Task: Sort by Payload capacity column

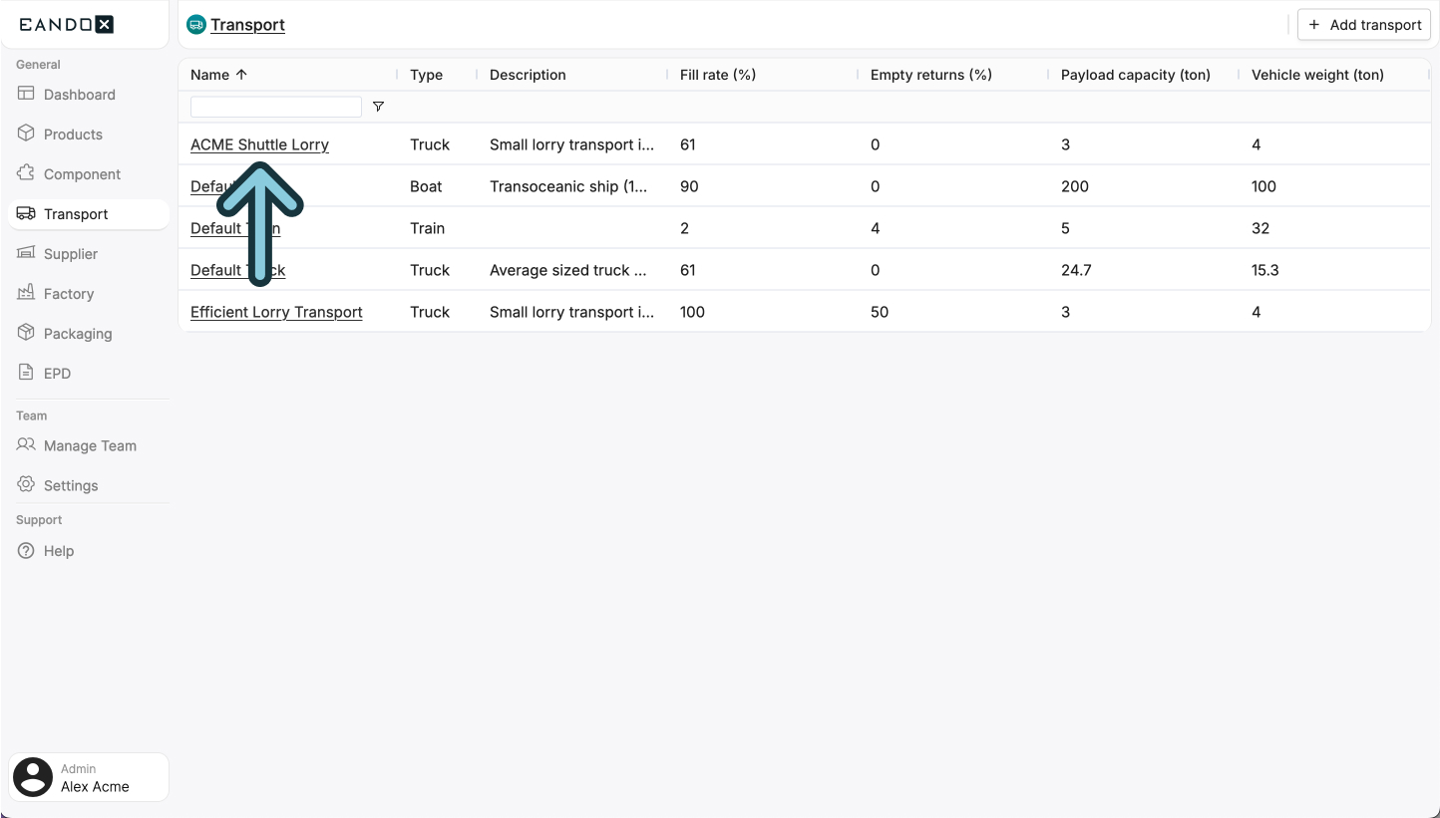Action: [x=1135, y=74]
